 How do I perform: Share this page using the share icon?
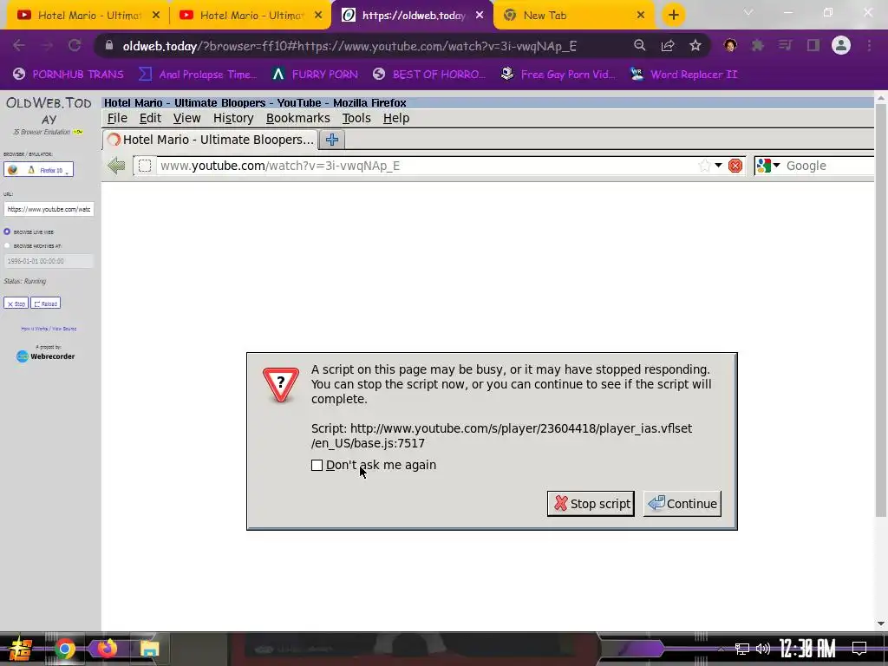tap(668, 46)
